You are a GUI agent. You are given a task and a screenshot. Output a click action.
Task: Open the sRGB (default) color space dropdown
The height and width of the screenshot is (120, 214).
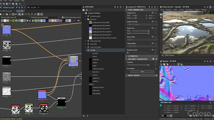(x=171, y=55)
